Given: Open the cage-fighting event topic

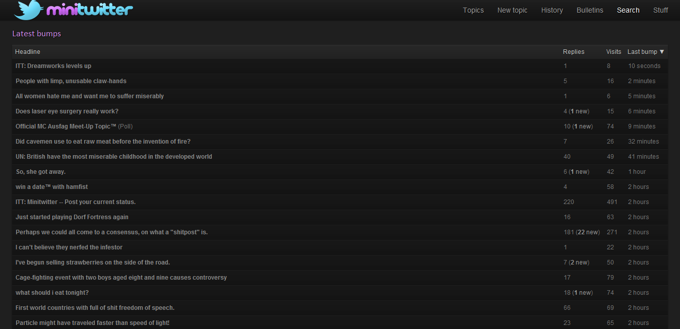Looking at the screenshot, I should pyautogui.click(x=121, y=278).
